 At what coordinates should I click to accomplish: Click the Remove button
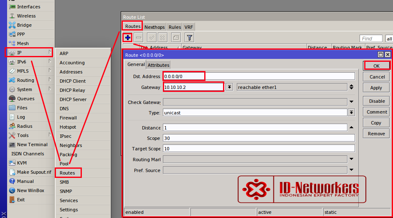[x=376, y=134]
